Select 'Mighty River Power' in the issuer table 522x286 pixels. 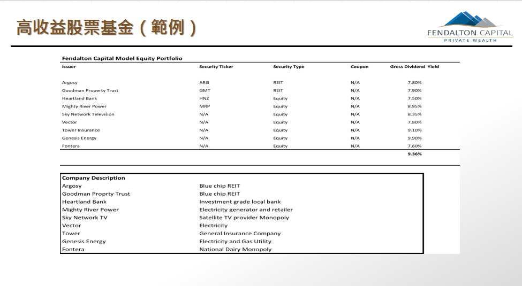(84, 106)
